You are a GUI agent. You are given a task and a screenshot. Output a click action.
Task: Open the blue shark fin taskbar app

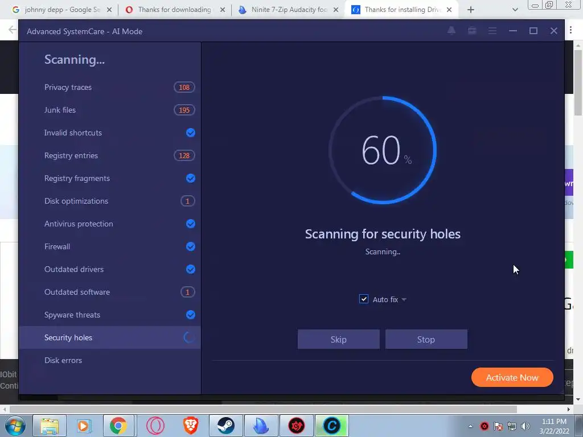click(261, 426)
